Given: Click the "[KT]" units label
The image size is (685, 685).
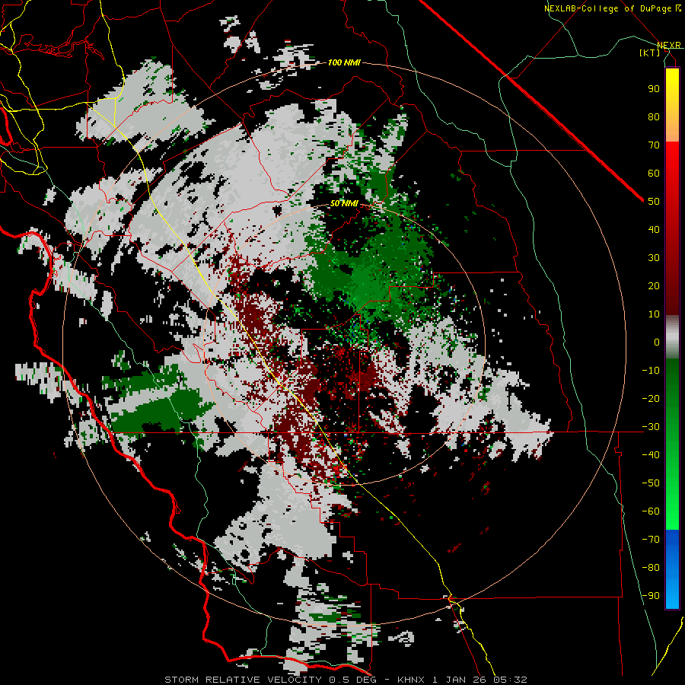Looking at the screenshot, I should coord(650,53).
